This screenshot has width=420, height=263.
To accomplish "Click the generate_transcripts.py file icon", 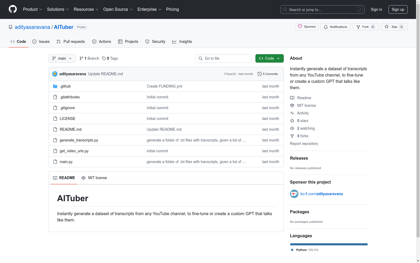I will coord(55,140).
